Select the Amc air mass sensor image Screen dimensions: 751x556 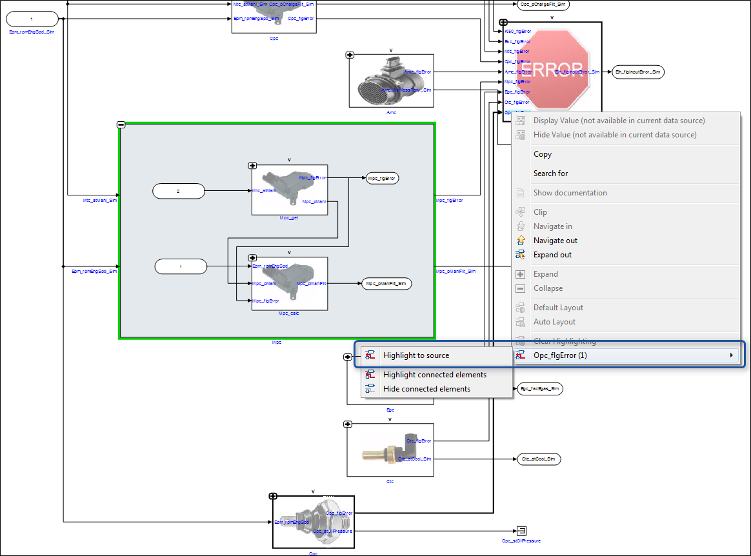(x=390, y=81)
